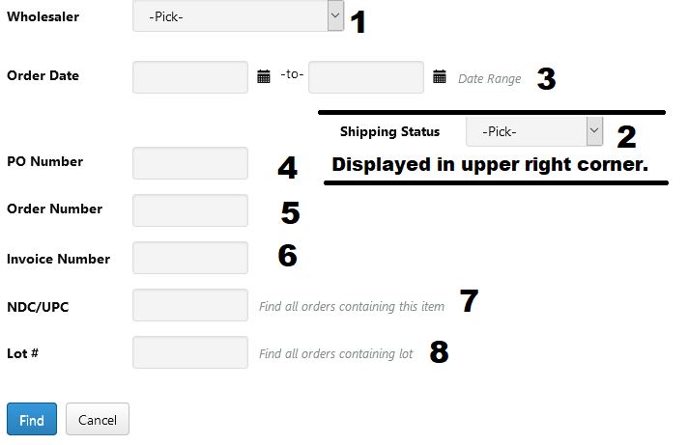Expand the Wholesaler dropdown arrow
Screen dimensions: 688x445
(x=335, y=15)
